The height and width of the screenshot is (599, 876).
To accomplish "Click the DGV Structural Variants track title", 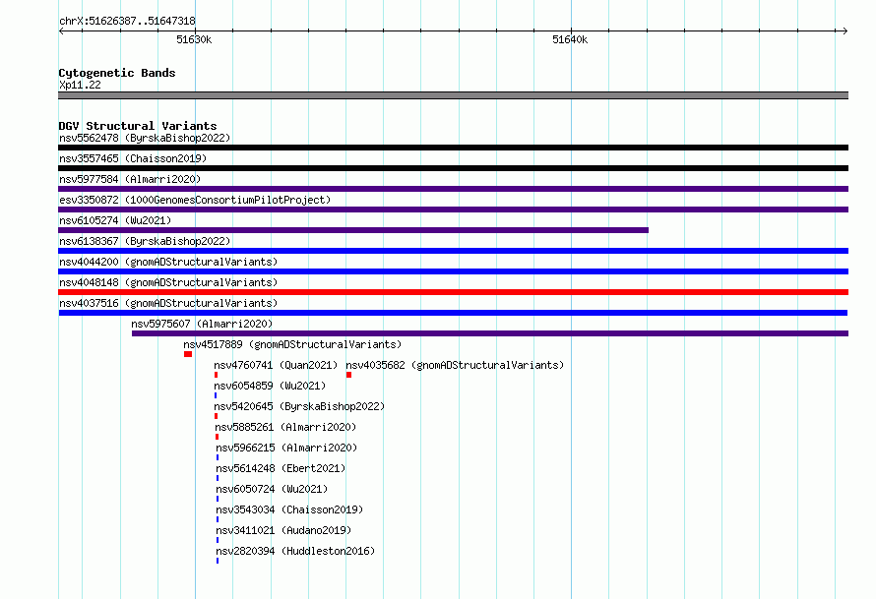I will [138, 126].
